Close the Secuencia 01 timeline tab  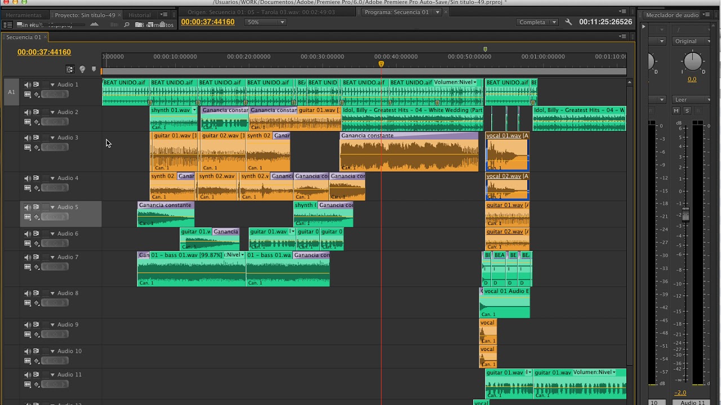tap(45, 37)
